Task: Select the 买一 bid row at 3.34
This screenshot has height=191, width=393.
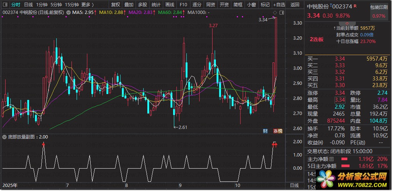Action: tap(347, 59)
